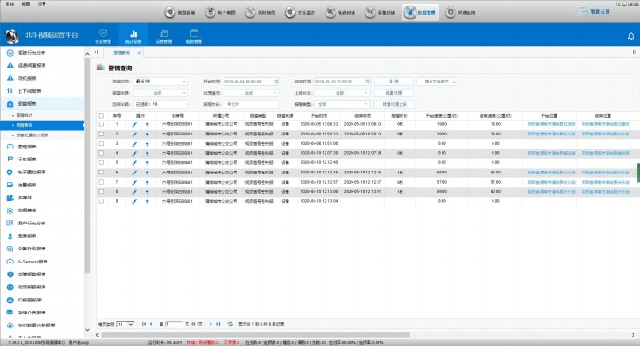Open the export file format dropdown

pos(436,82)
